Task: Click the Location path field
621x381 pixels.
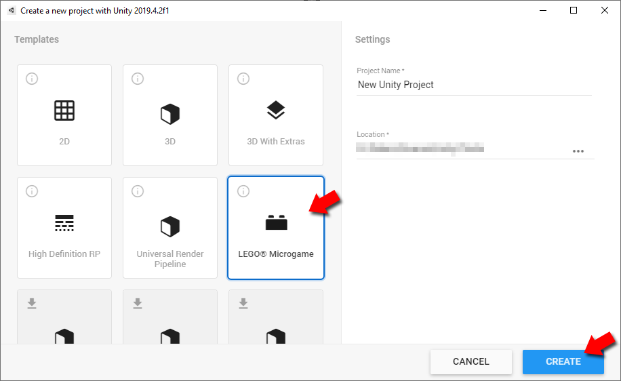Action: [461, 148]
